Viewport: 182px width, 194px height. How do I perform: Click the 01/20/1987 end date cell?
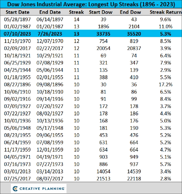50,26
